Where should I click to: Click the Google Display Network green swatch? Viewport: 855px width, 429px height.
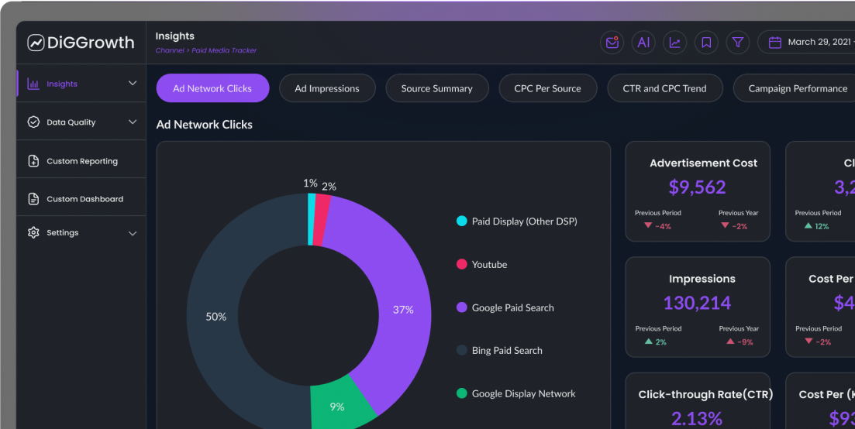[x=461, y=393]
